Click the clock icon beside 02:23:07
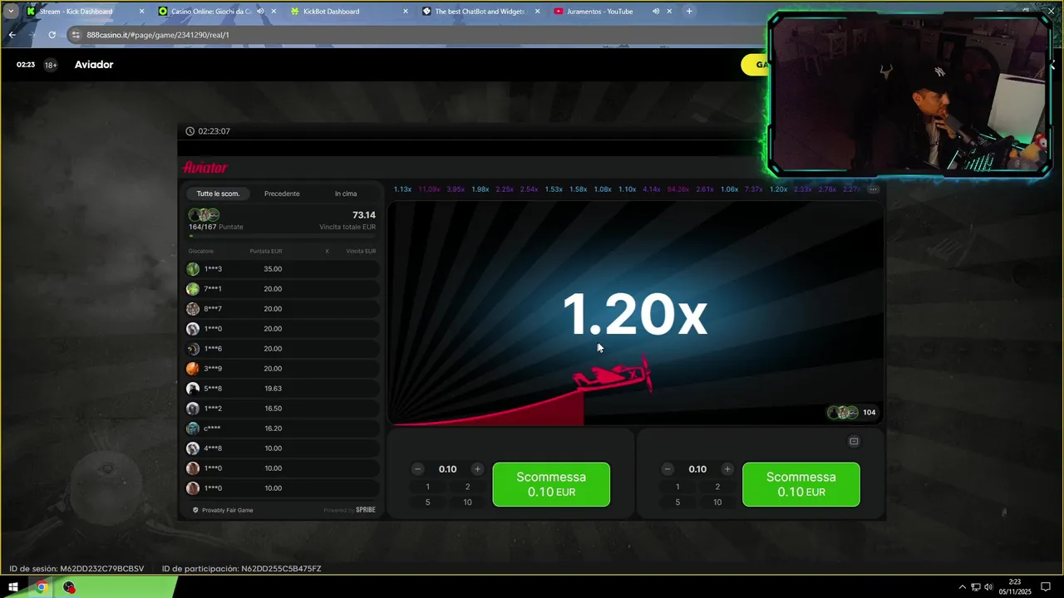1064x598 pixels. click(190, 131)
